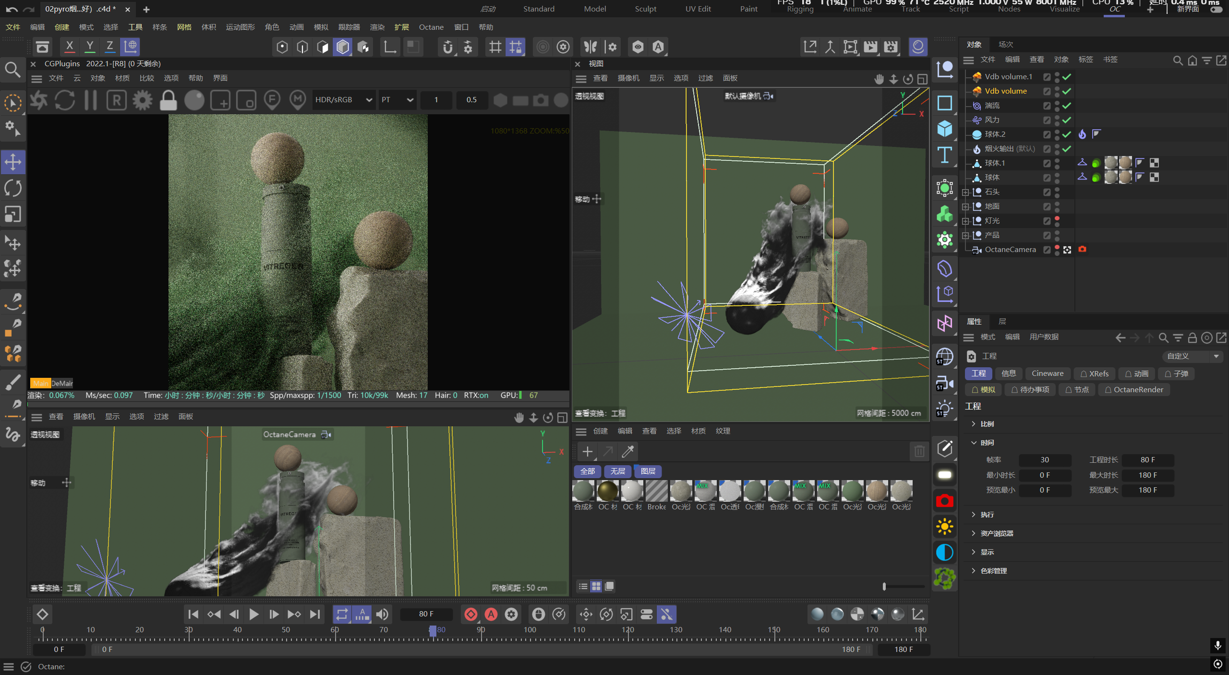1229x675 pixels.
Task: Select the Rotate tool in left toolbar
Action: (x=13, y=188)
